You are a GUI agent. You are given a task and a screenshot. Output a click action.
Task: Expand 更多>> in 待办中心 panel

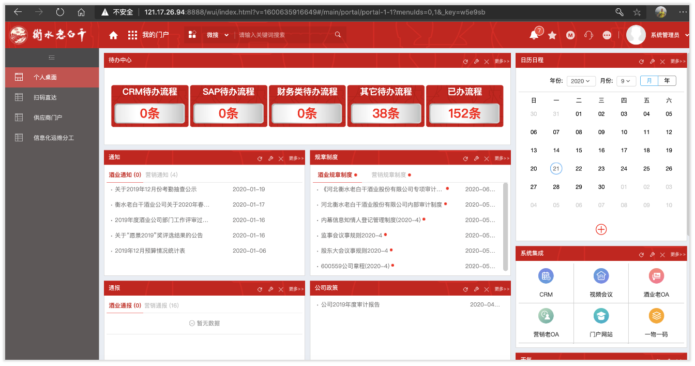[x=501, y=62]
